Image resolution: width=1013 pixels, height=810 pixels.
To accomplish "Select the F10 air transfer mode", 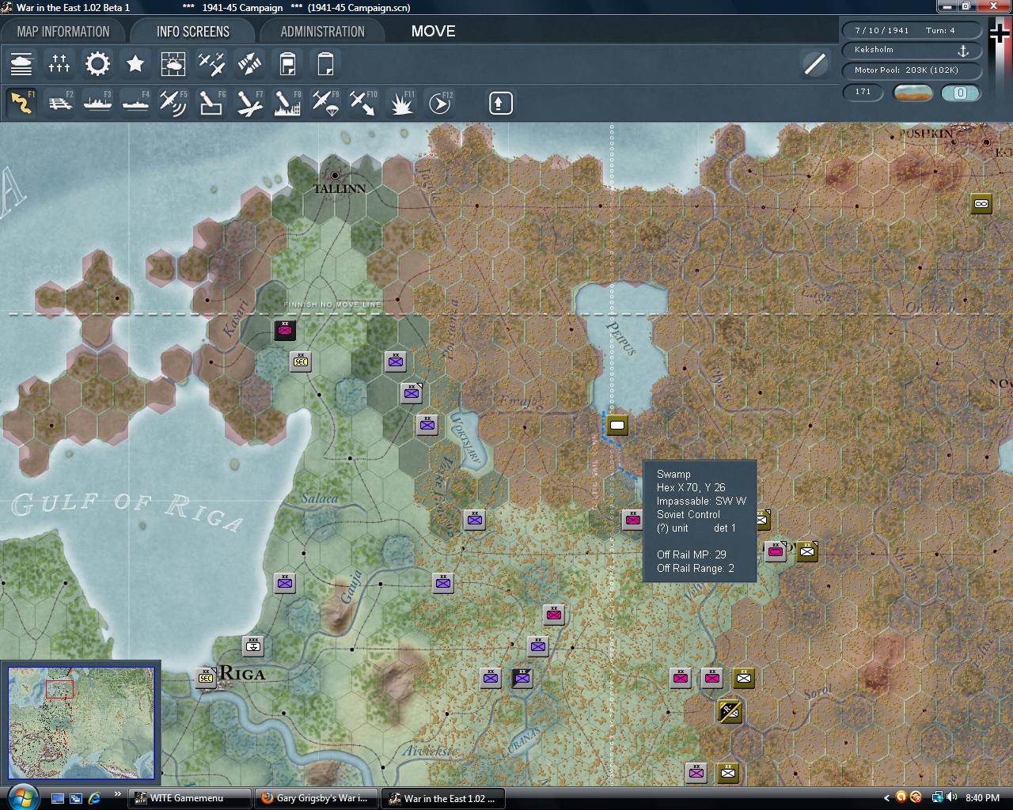I will pyautogui.click(x=363, y=103).
